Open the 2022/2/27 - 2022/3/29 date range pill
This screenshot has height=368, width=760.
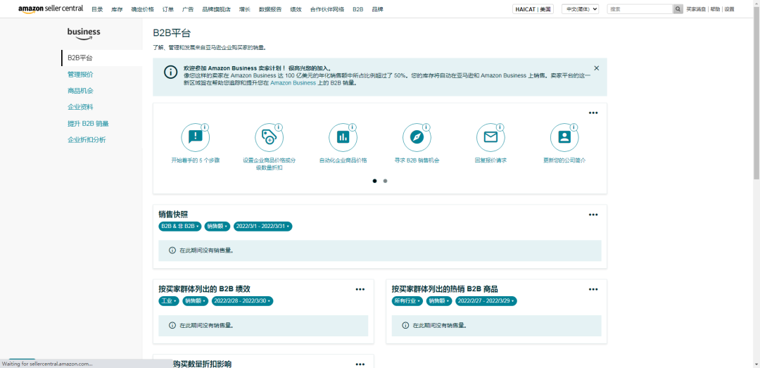(x=486, y=301)
